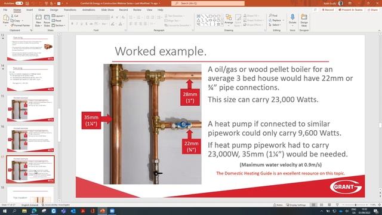382x215 pixels.
Task: Open Clipboard pane dialog launcher
Action: tap(31, 30)
